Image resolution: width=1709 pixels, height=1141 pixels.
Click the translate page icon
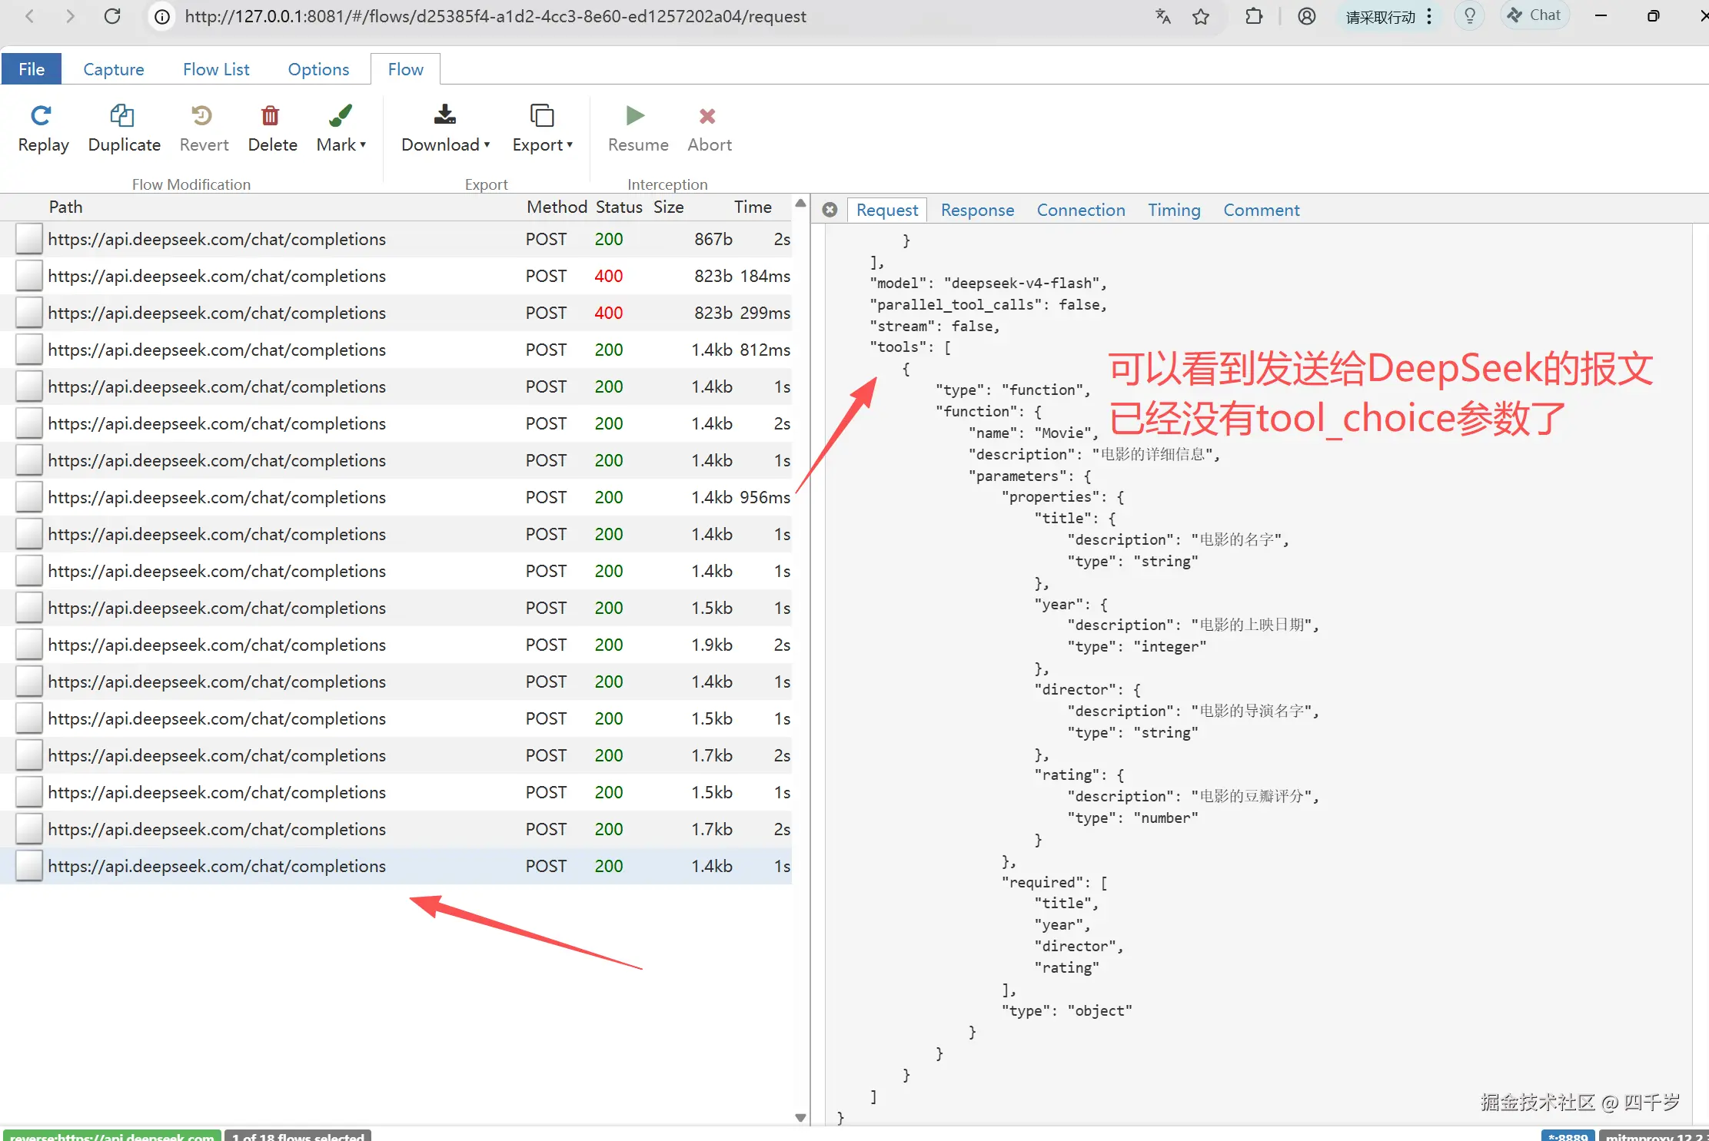tap(1162, 16)
